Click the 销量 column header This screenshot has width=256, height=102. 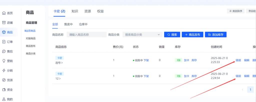[x=162, y=47]
